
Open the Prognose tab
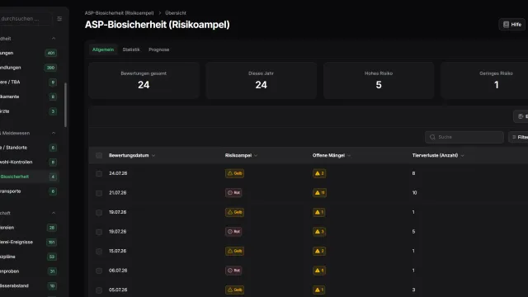click(x=159, y=49)
